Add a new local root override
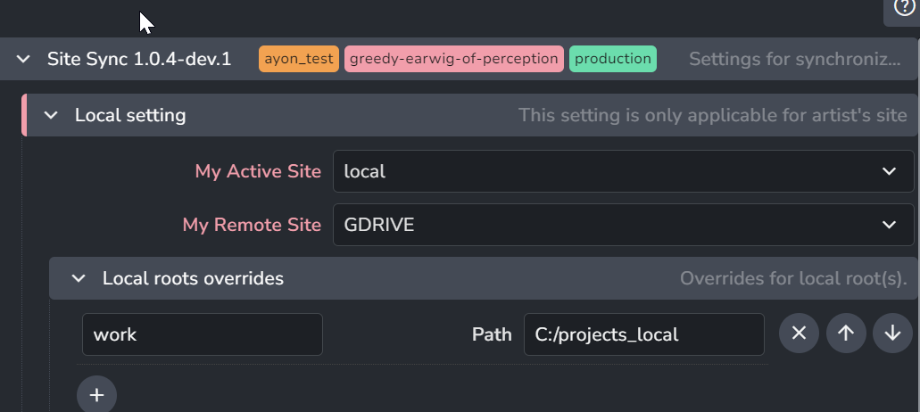The width and height of the screenshot is (920, 412). (x=96, y=395)
